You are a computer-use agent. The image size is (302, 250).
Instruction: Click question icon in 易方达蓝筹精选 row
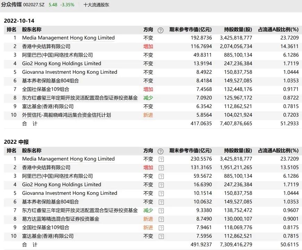coord(161,219)
